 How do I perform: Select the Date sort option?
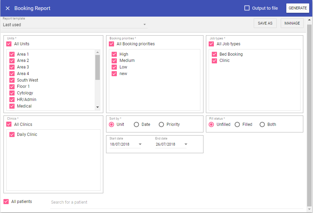click(137, 124)
